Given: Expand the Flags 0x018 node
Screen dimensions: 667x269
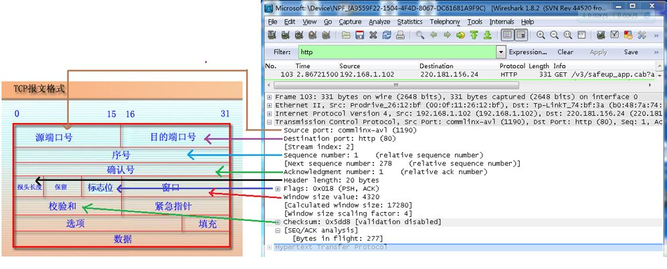Looking at the screenshot, I should point(278,189).
